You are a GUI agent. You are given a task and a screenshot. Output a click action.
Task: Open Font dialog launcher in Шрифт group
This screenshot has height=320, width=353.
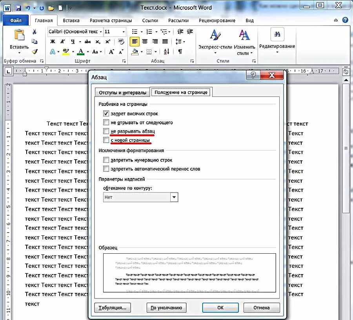pyautogui.click(x=124, y=61)
